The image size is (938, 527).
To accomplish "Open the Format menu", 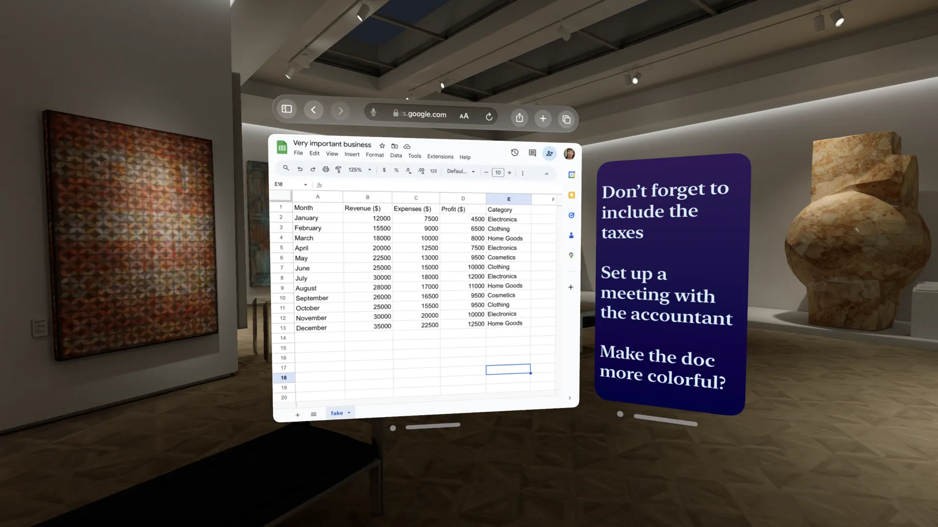I will [x=375, y=155].
